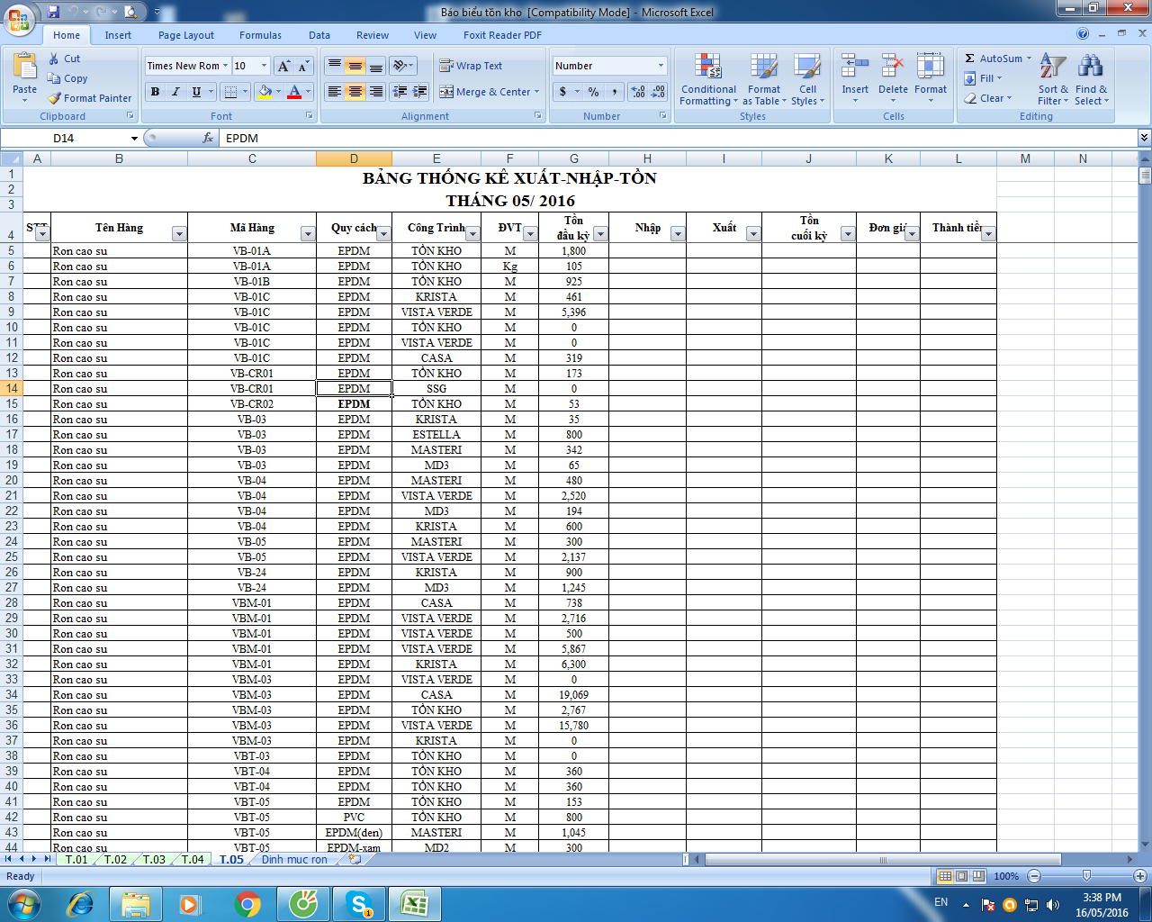Click the Increase Decimal icon

[x=638, y=92]
